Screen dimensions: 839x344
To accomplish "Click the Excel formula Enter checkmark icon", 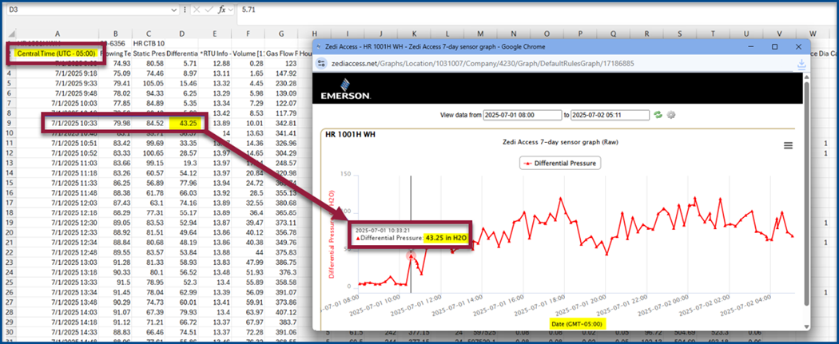I will coord(209,10).
